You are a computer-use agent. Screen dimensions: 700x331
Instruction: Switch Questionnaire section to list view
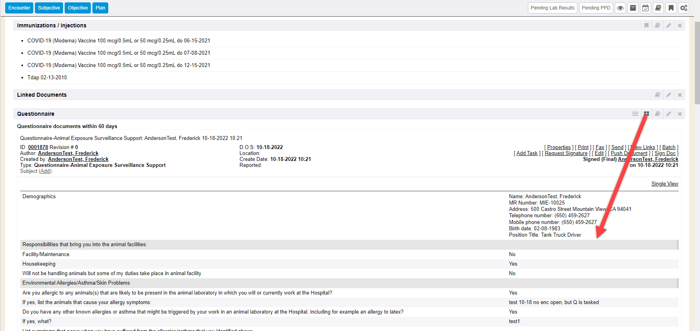(x=635, y=114)
